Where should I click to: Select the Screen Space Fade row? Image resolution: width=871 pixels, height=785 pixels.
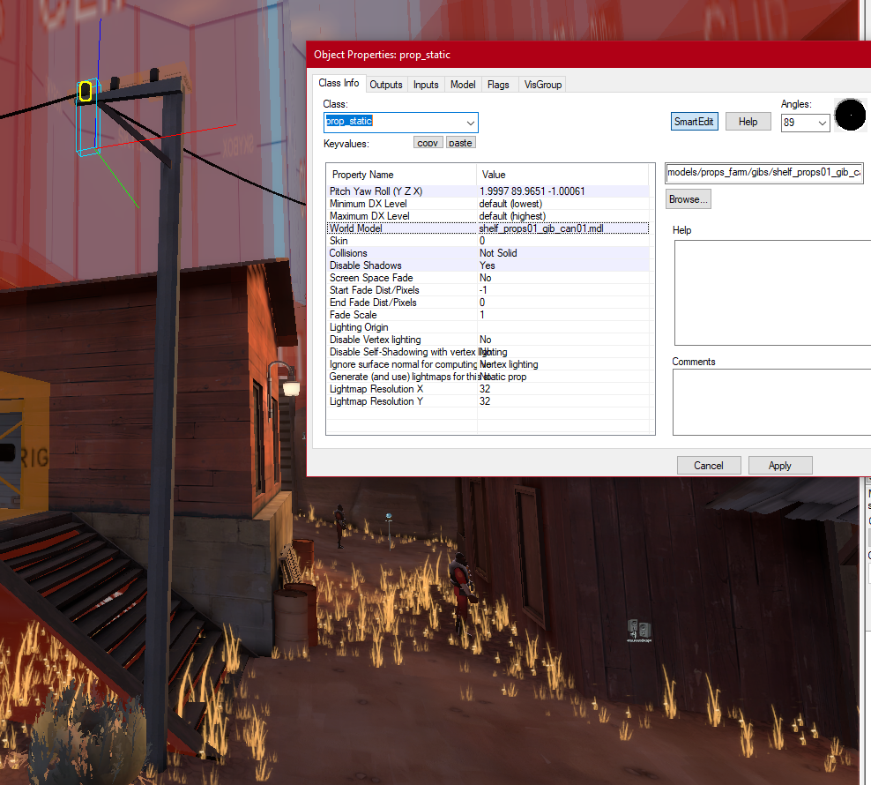488,278
